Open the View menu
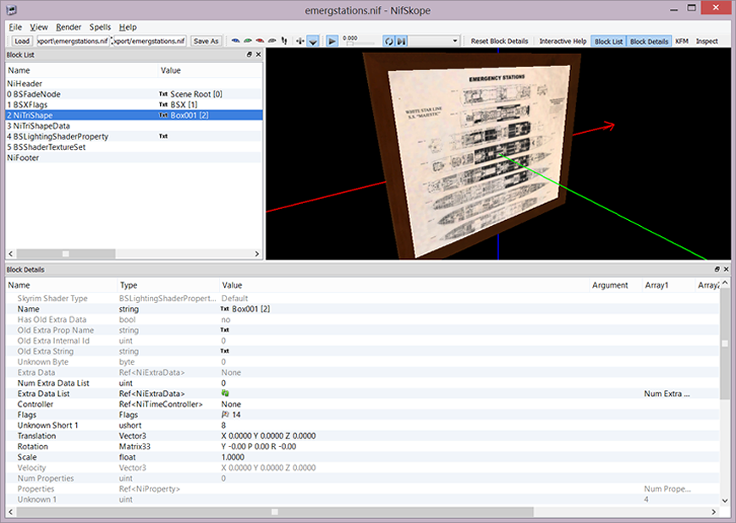The height and width of the screenshot is (523, 736). [39, 27]
